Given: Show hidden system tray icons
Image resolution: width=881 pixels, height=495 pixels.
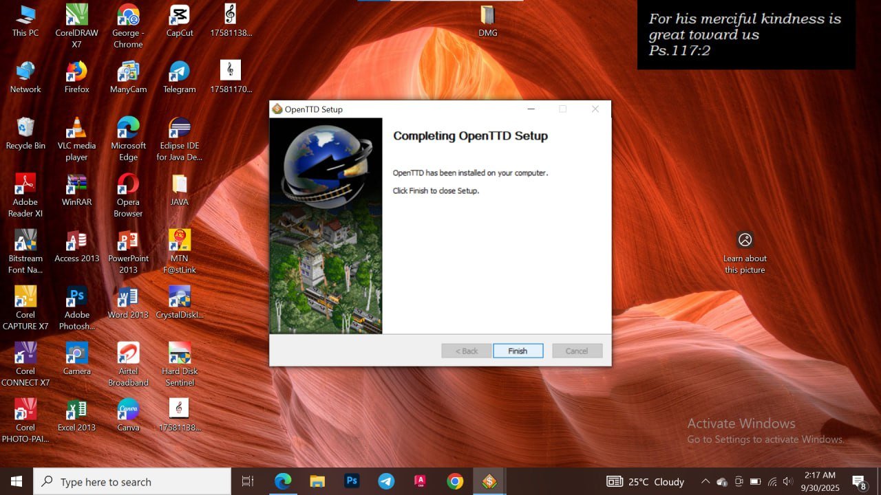Looking at the screenshot, I should (x=705, y=481).
